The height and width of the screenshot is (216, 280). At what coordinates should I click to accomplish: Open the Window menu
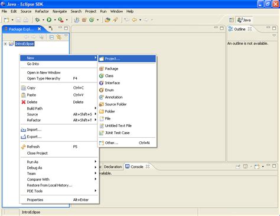tap(116, 12)
